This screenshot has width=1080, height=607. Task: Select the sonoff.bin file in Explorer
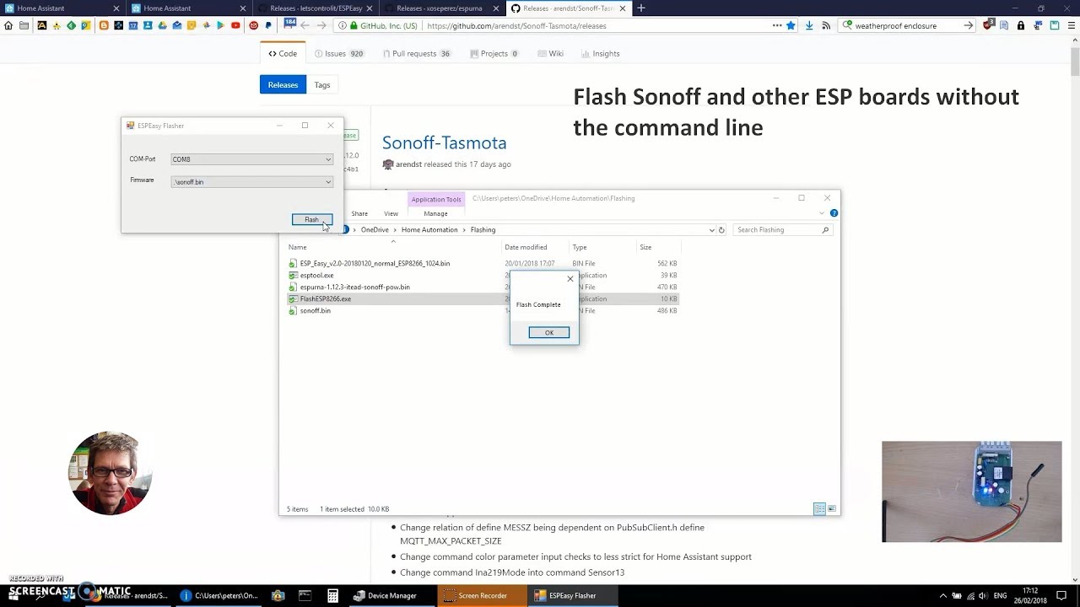315,310
